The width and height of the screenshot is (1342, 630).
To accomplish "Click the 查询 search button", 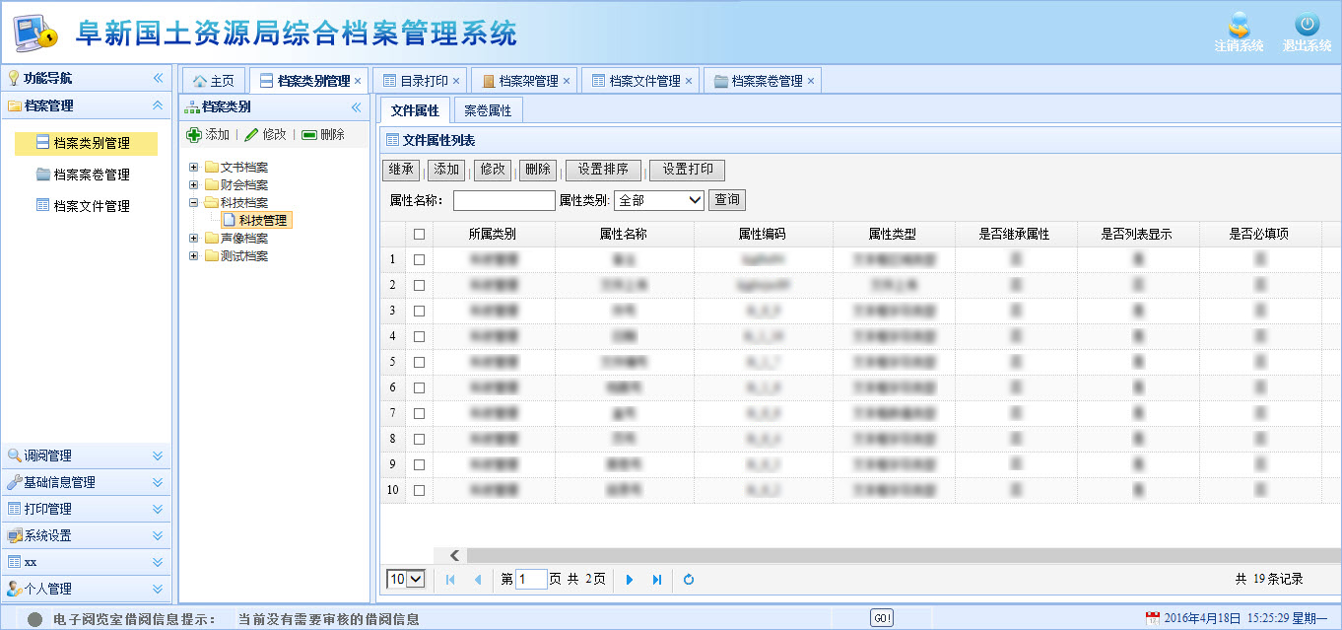I will click(727, 200).
